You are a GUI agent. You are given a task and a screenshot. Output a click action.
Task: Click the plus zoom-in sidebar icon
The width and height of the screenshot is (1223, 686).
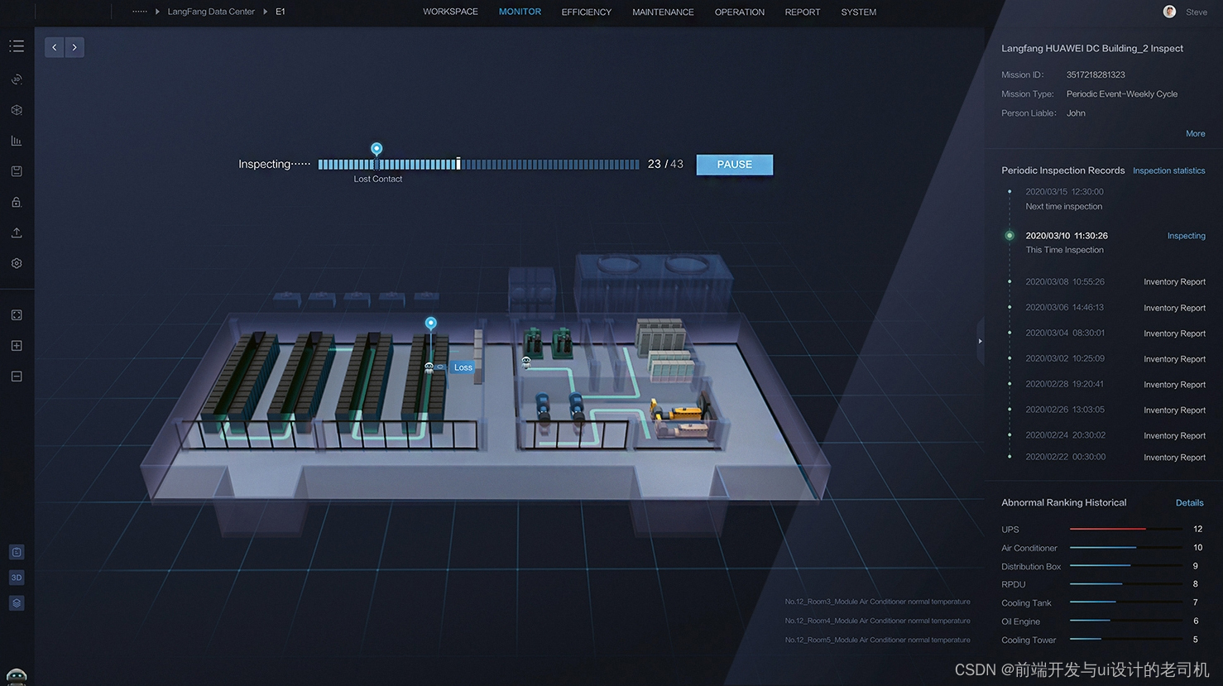pyautogui.click(x=17, y=346)
